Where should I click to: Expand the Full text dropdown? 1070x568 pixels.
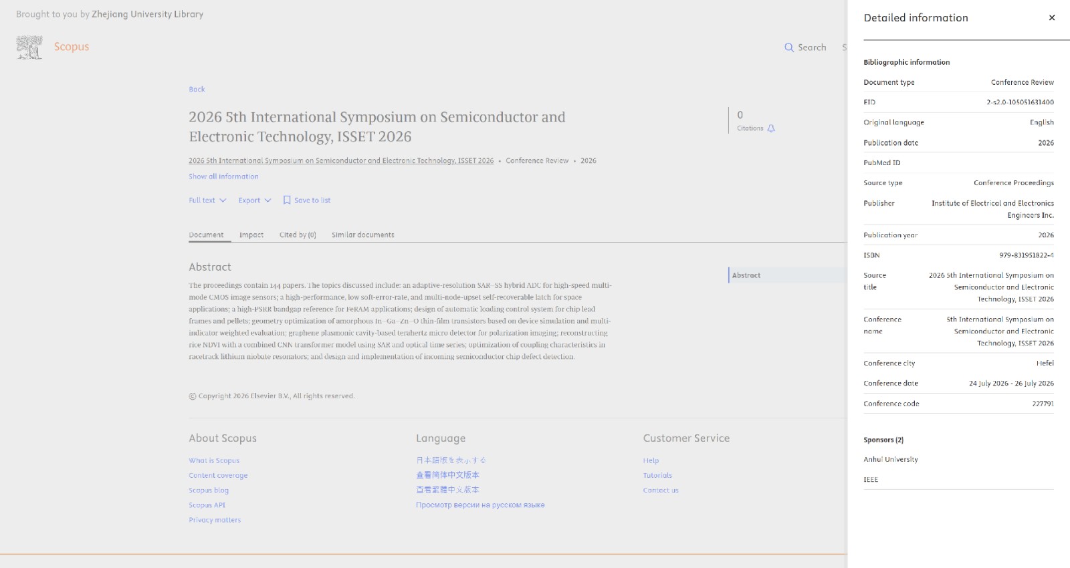pyautogui.click(x=207, y=200)
